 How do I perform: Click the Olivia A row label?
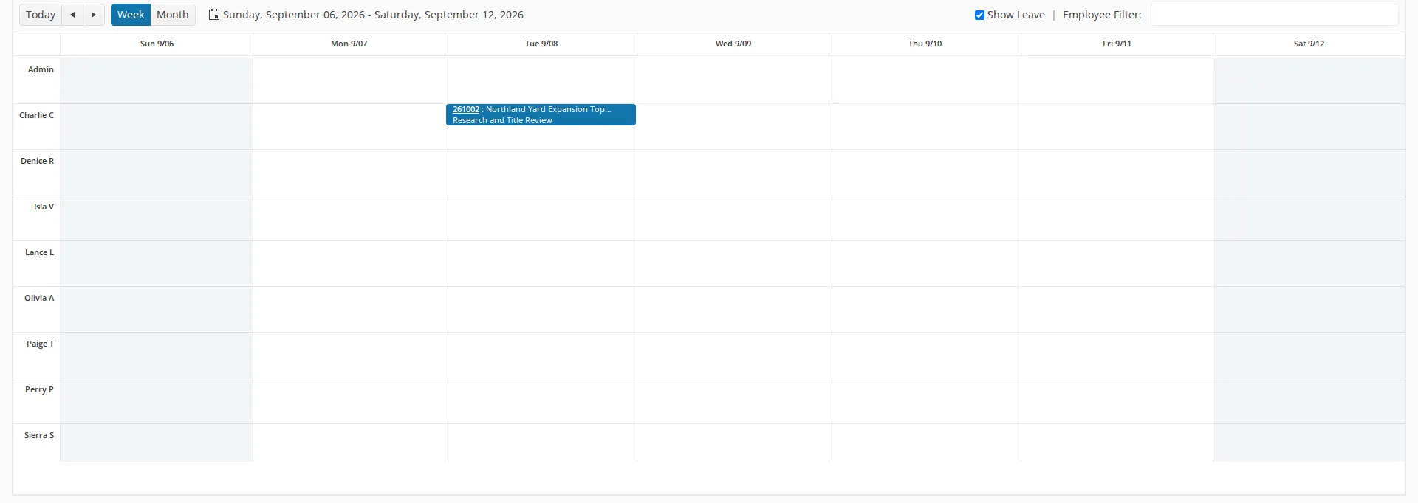coord(39,298)
